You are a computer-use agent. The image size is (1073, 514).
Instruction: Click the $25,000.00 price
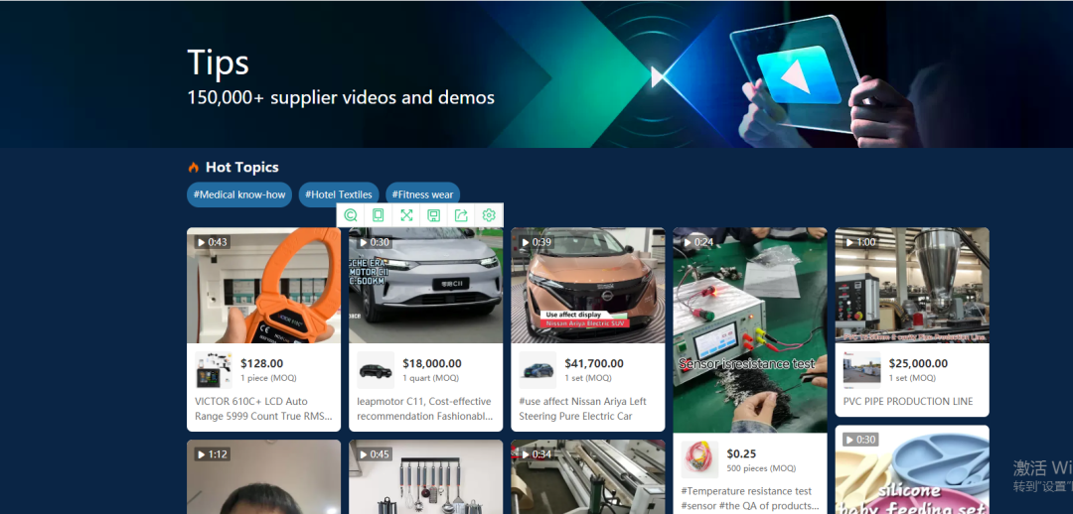pos(918,363)
